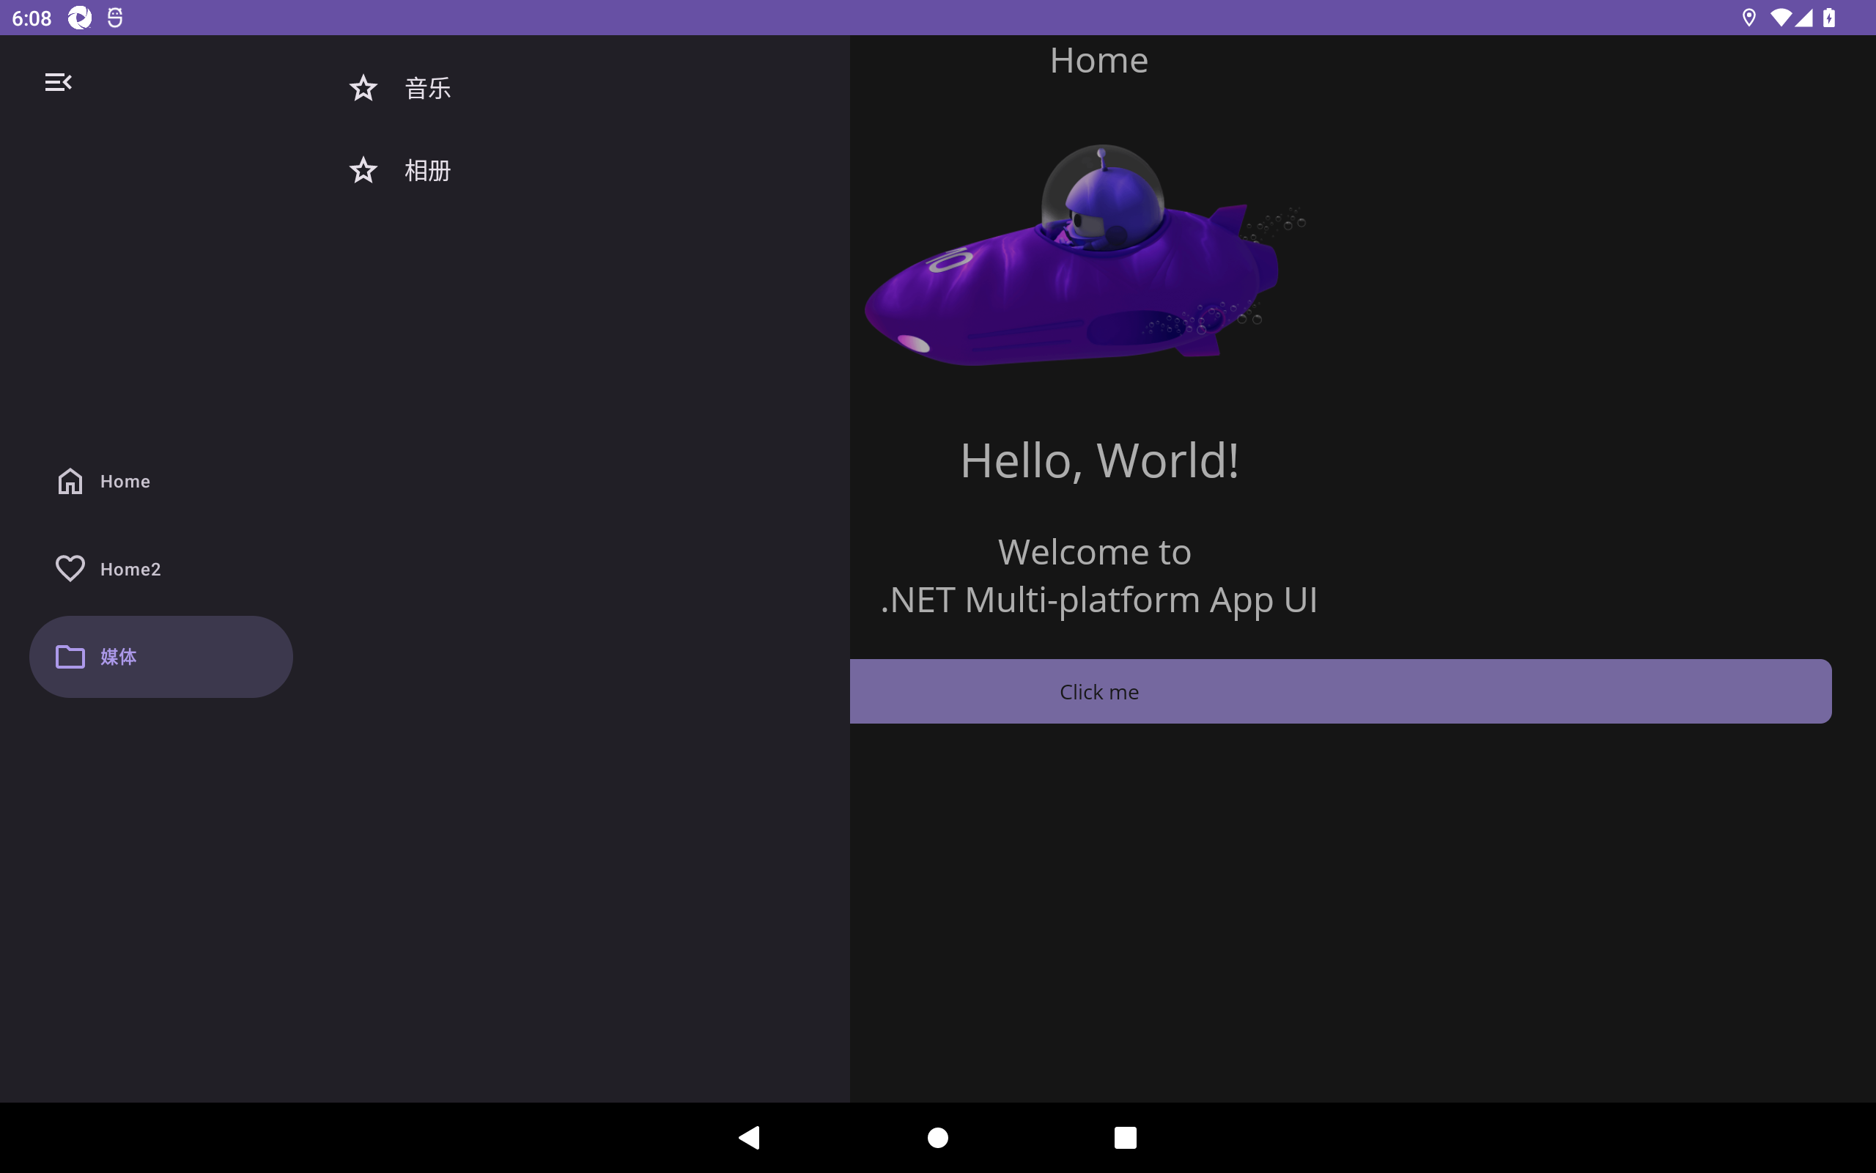Click the folder icon for 媒体

tap(70, 656)
